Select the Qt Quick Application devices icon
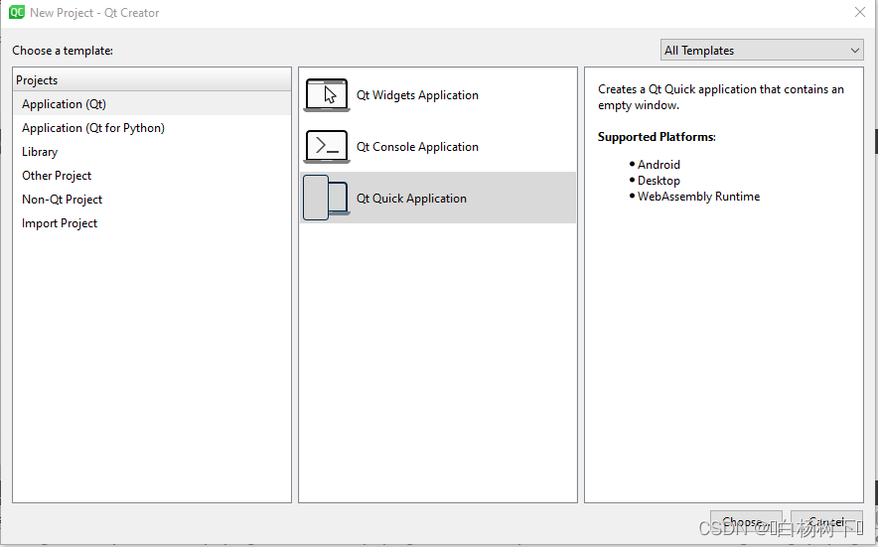This screenshot has width=878, height=547. (327, 199)
